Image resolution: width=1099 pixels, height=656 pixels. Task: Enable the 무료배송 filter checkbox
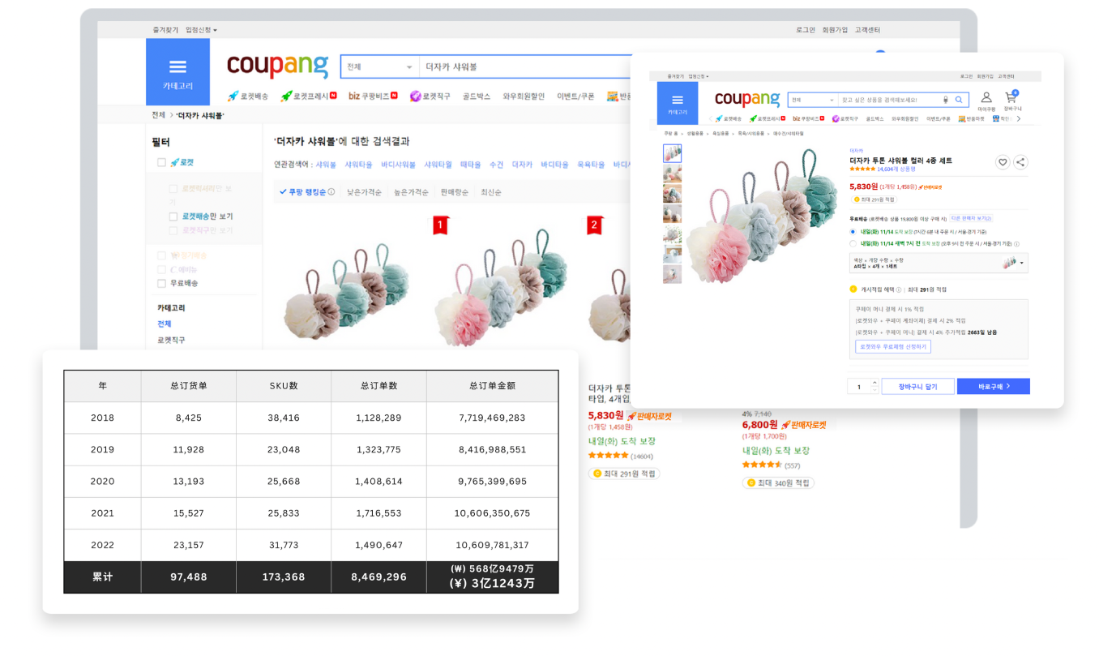pos(162,283)
